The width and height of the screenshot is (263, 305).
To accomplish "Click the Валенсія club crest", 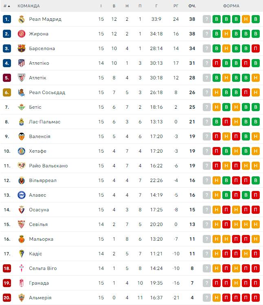I will coord(22,136).
